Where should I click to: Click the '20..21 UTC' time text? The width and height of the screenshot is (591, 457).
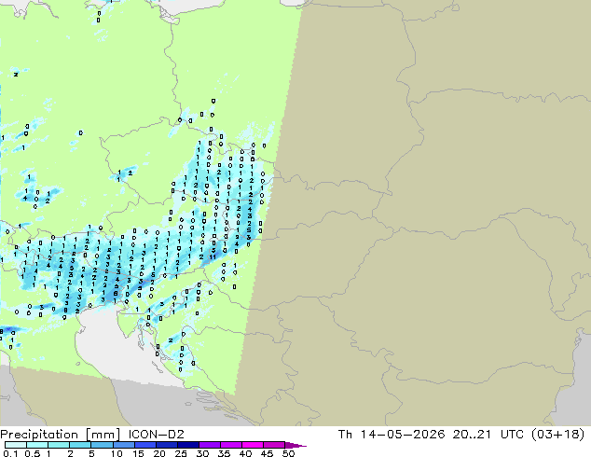489,435
